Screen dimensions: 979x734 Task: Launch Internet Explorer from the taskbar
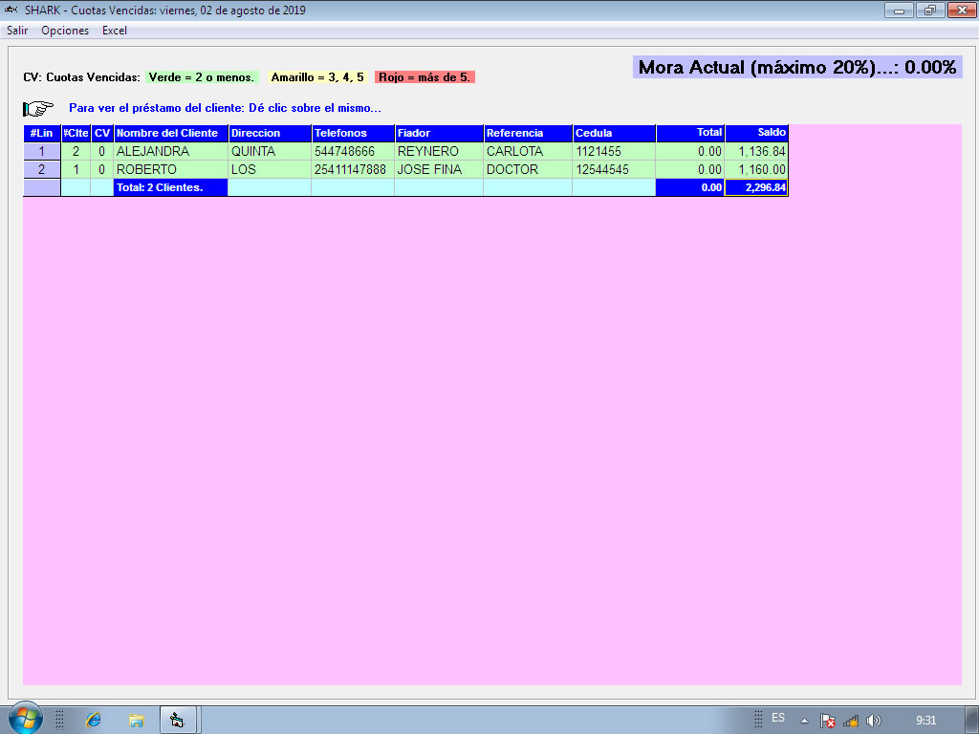coord(94,720)
